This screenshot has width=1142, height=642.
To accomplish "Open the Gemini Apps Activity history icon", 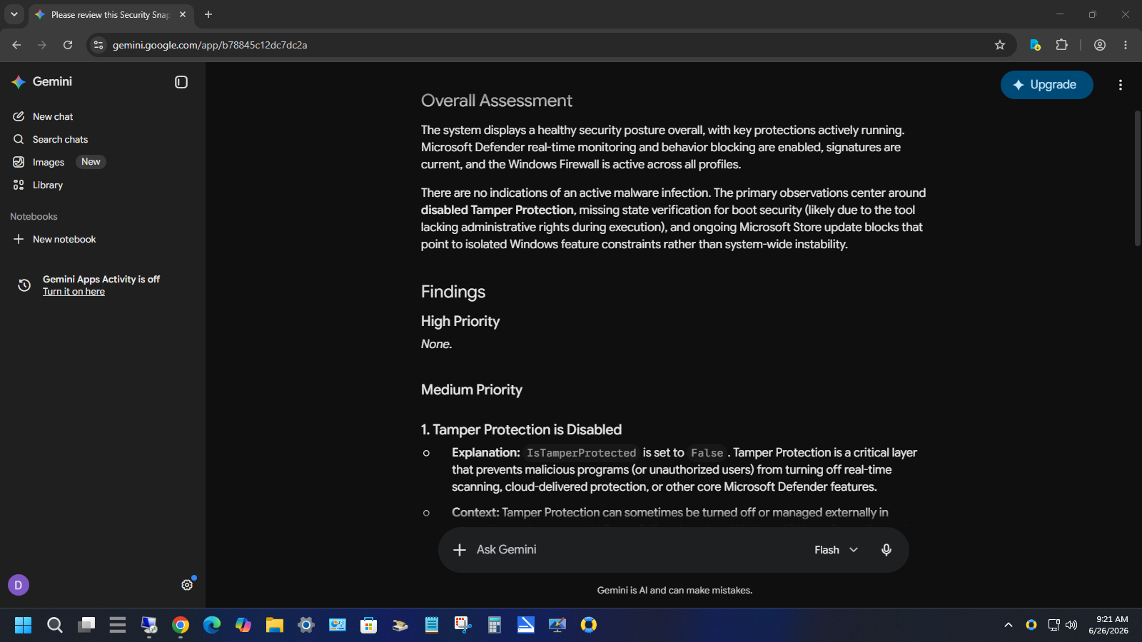I will coord(24,285).
